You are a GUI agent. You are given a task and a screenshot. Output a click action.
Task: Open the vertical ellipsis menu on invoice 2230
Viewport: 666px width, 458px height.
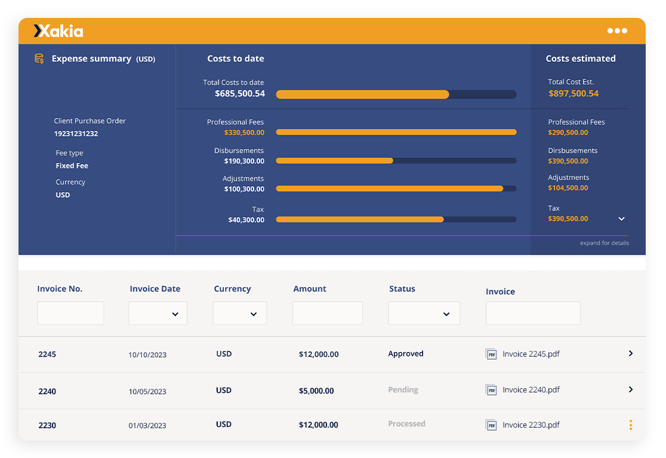tap(631, 425)
